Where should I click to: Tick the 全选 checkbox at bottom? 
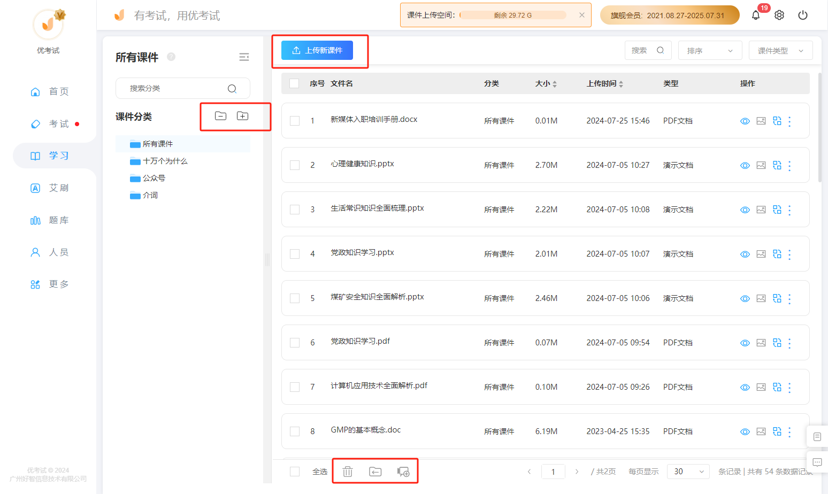pyautogui.click(x=295, y=472)
